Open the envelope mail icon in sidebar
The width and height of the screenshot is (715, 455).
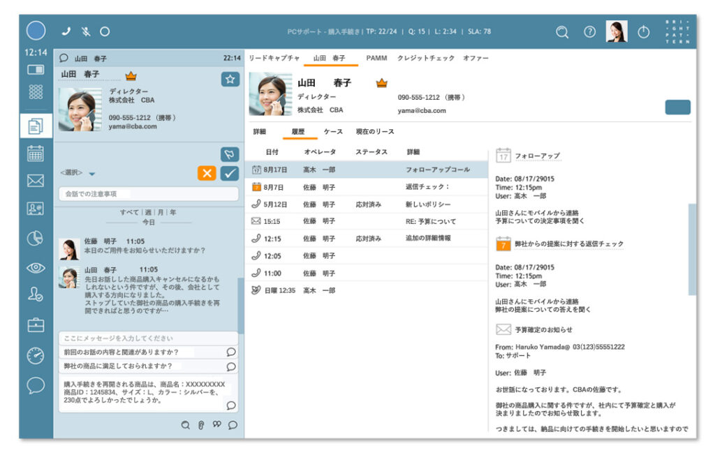click(36, 181)
